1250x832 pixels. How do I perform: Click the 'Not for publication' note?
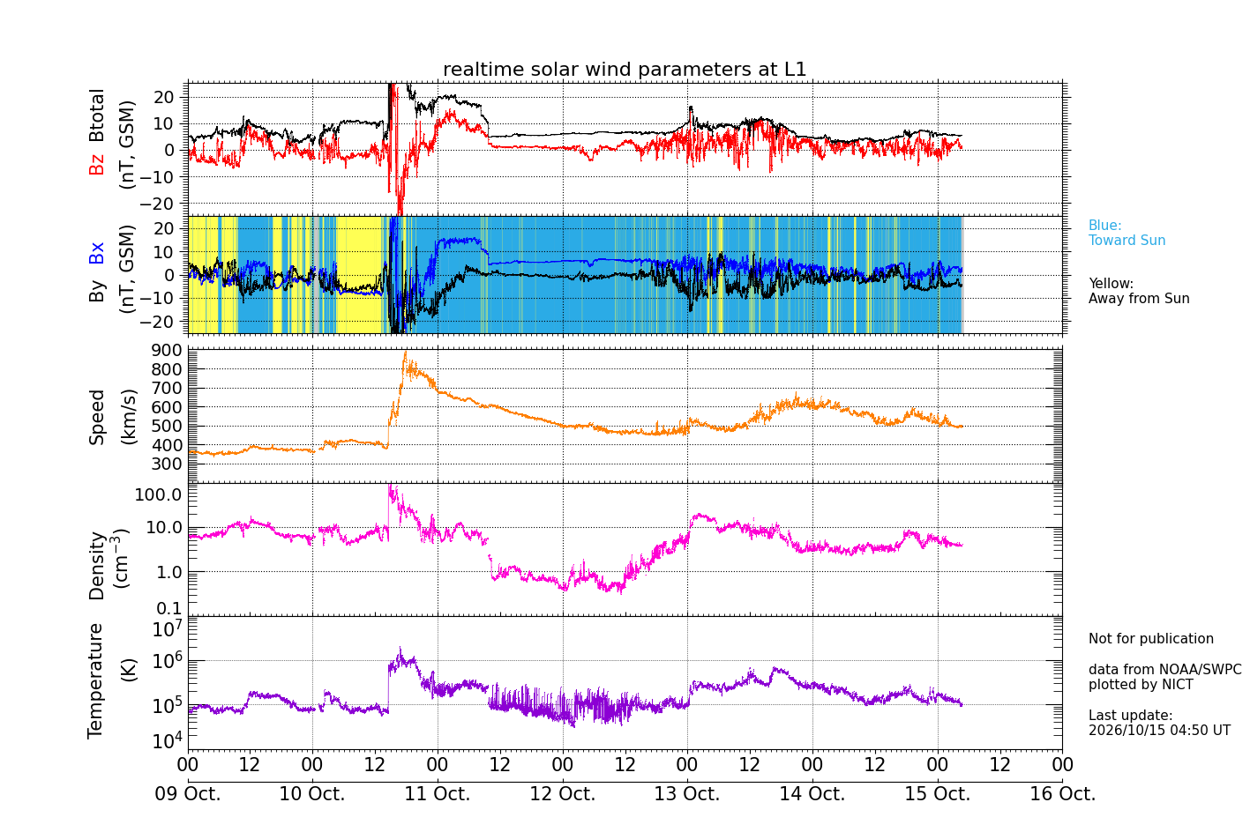(1150, 639)
